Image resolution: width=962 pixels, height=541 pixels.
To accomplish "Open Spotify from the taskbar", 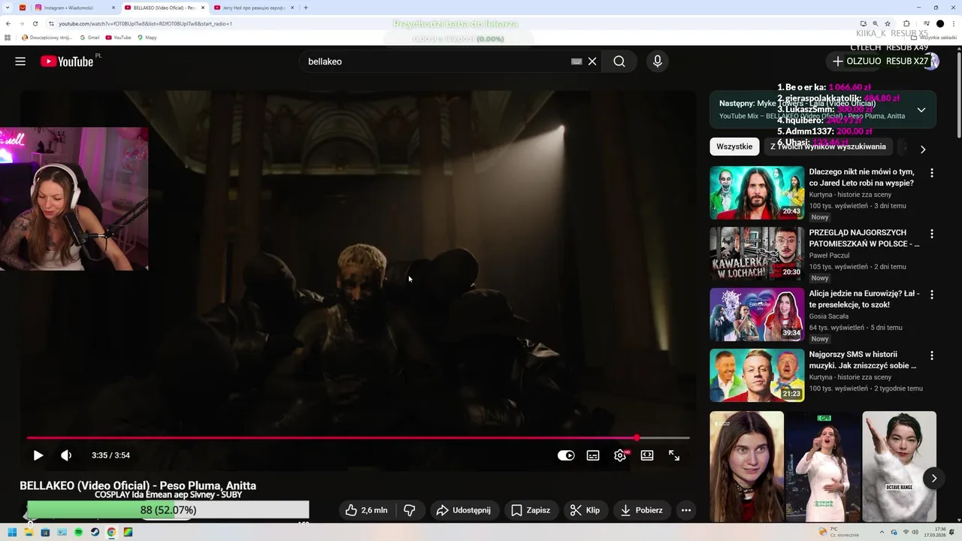I will point(78,532).
